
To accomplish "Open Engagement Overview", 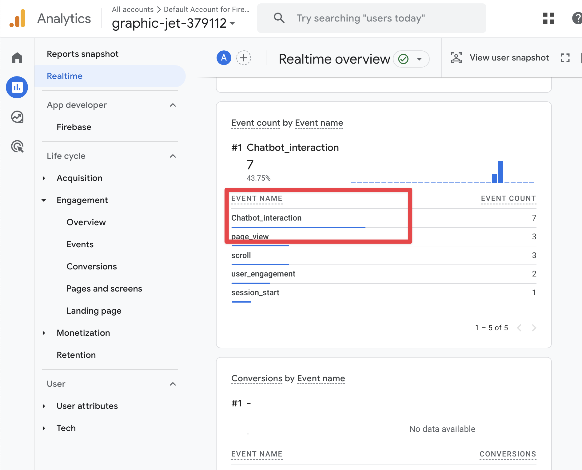I will tap(86, 222).
